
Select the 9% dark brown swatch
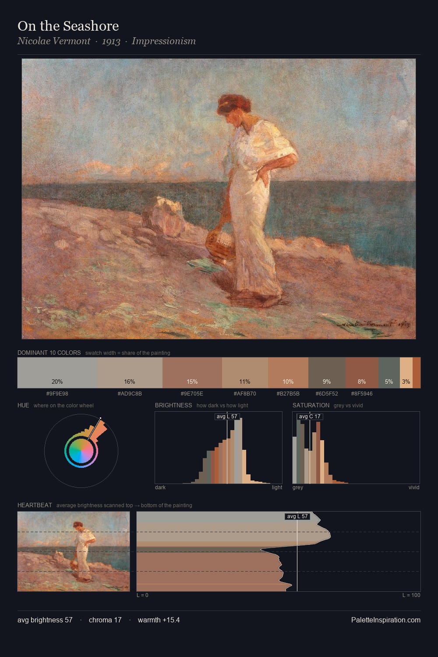[327, 373]
